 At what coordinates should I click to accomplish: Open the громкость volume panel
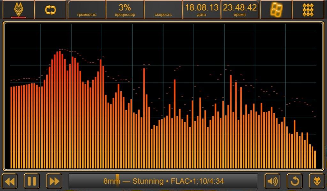click(x=87, y=10)
